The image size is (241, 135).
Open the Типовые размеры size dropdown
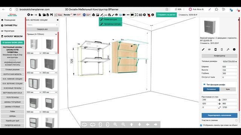click(x=230, y=61)
